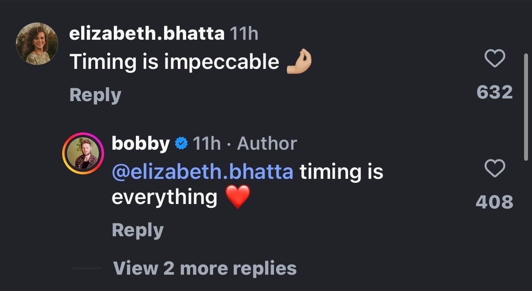View the 408 likes on bobby's reply

[495, 202]
